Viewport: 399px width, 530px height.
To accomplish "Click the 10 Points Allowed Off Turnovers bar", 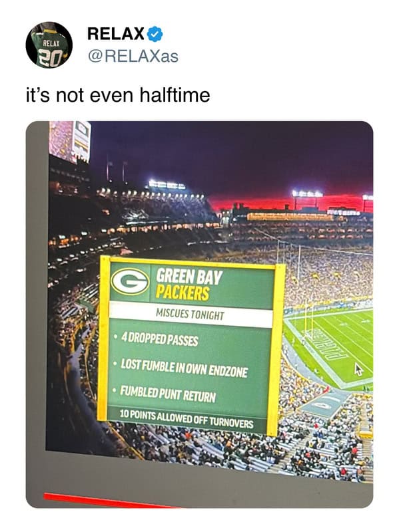I will 187,419.
